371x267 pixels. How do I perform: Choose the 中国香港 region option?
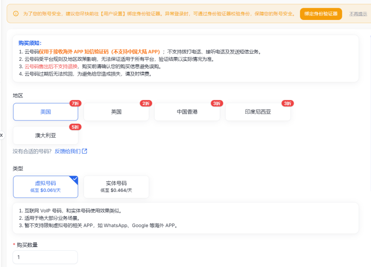(187, 112)
